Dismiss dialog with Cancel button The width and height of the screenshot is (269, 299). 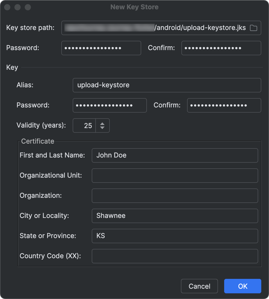[x=199, y=286]
